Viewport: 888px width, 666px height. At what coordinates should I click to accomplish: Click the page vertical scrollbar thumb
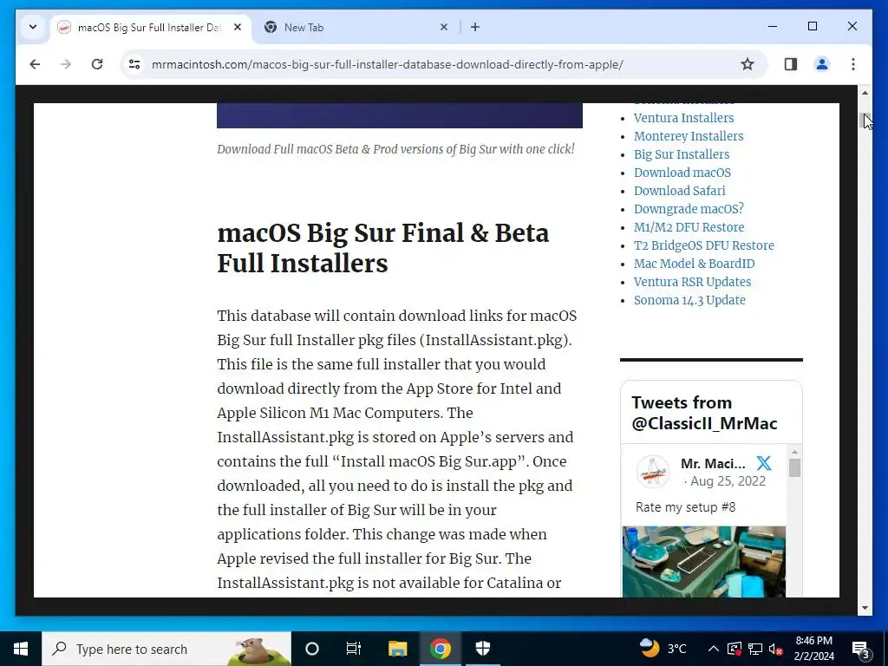865,121
